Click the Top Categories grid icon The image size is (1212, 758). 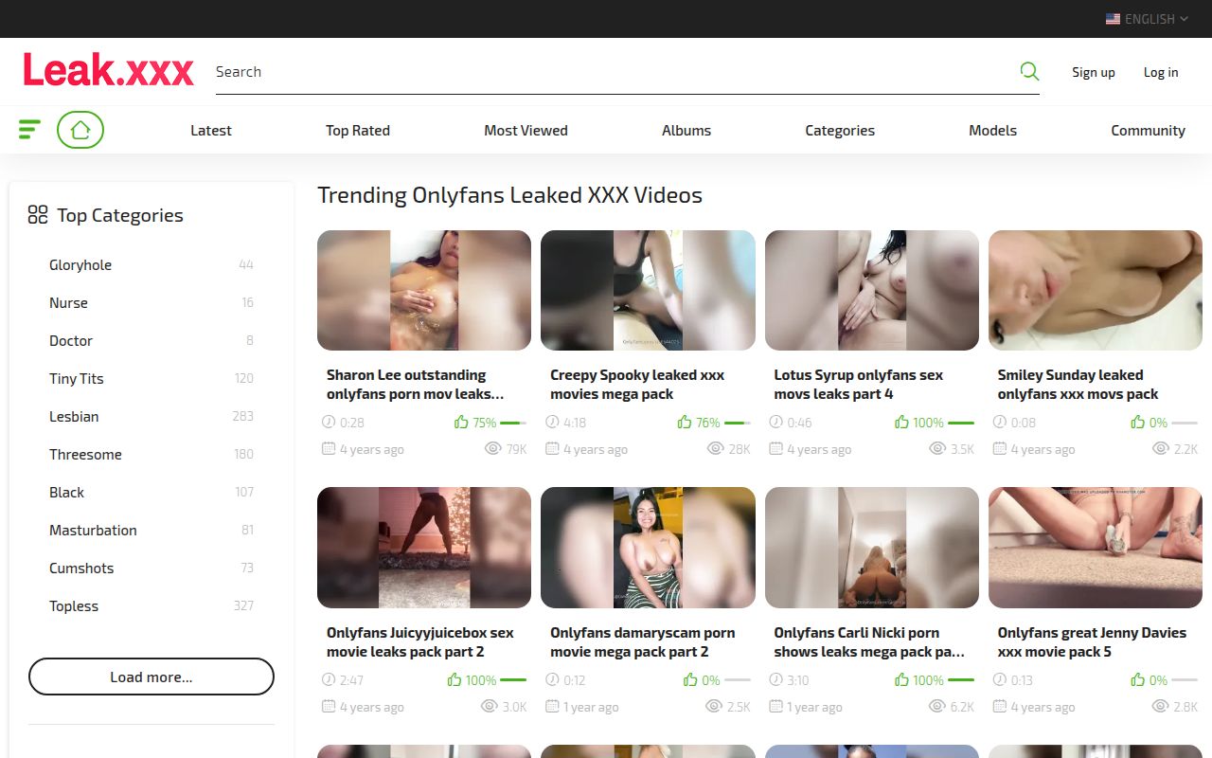tap(38, 215)
